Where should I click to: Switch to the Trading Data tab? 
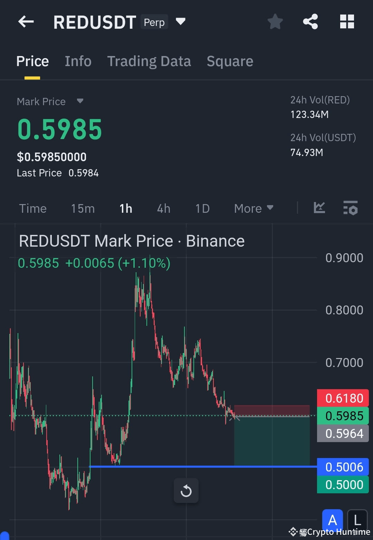point(149,61)
